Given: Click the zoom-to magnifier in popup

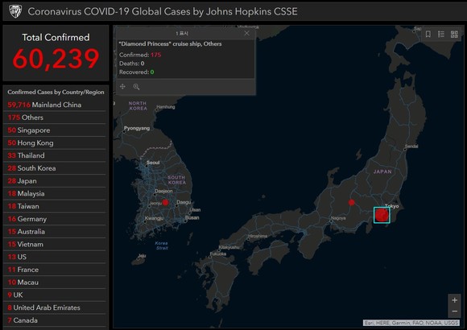Looking at the screenshot, I should pyautogui.click(x=136, y=87).
